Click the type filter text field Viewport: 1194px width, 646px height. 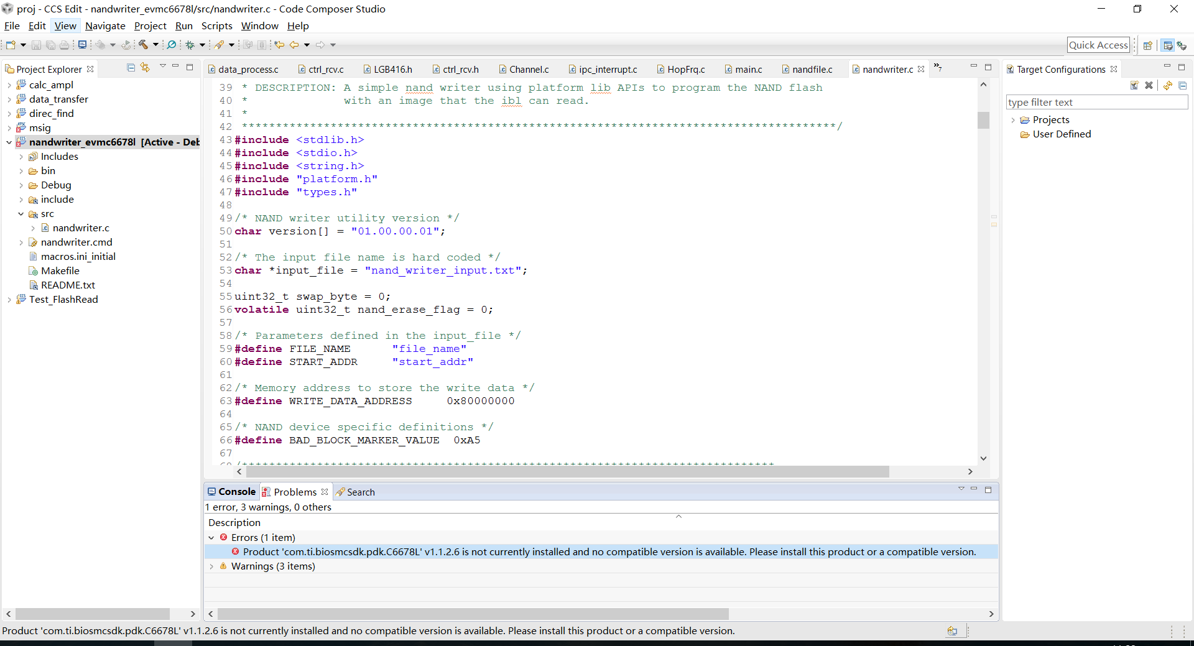(x=1096, y=103)
